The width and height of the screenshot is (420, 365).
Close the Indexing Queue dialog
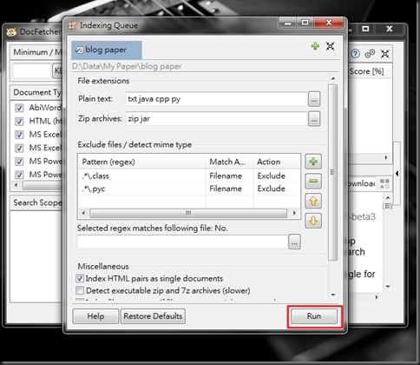(329, 23)
